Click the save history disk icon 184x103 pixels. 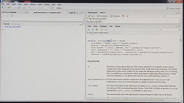[x=93, y=16]
